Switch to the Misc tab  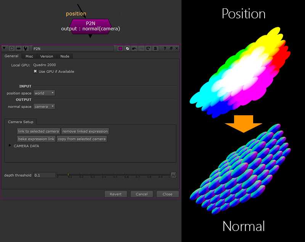[29, 56]
